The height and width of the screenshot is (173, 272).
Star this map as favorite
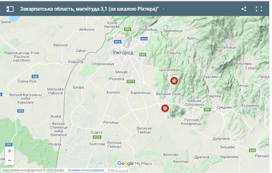[x=164, y=8]
